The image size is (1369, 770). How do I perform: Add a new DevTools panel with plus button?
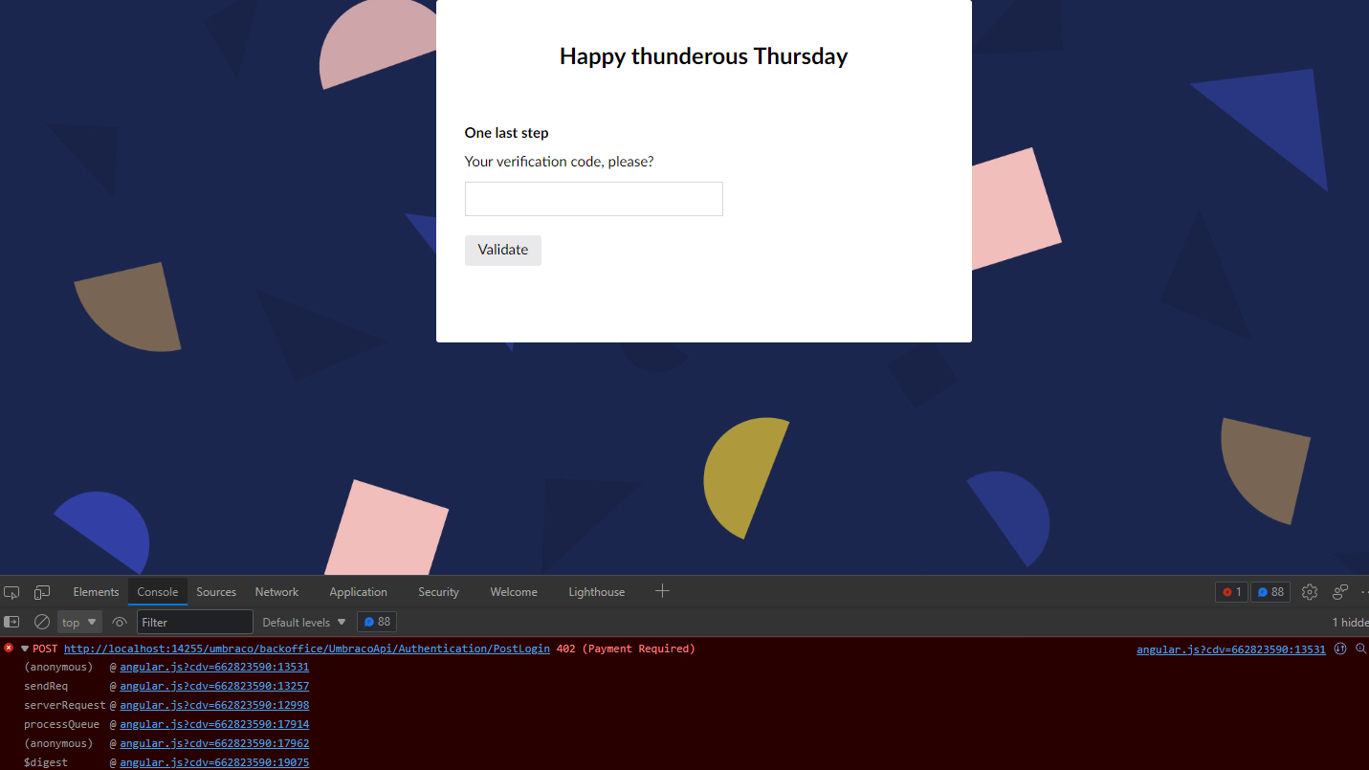(x=662, y=591)
